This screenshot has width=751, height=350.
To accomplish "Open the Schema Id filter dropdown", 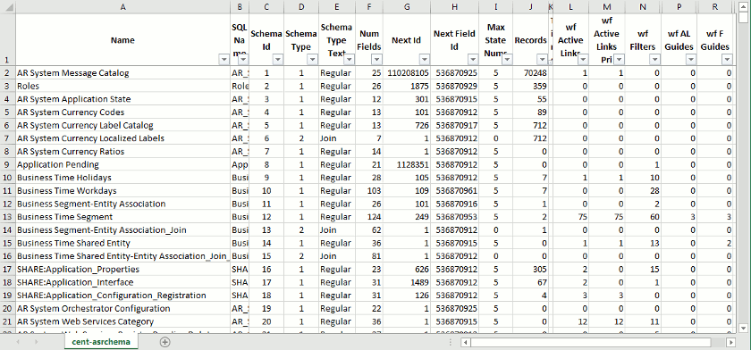I will (x=278, y=59).
